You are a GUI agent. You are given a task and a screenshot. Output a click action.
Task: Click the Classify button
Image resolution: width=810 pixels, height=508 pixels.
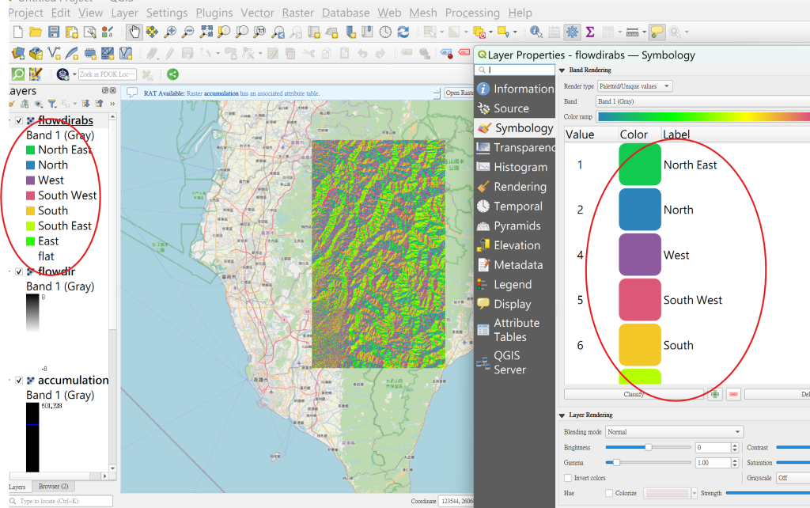coord(633,394)
